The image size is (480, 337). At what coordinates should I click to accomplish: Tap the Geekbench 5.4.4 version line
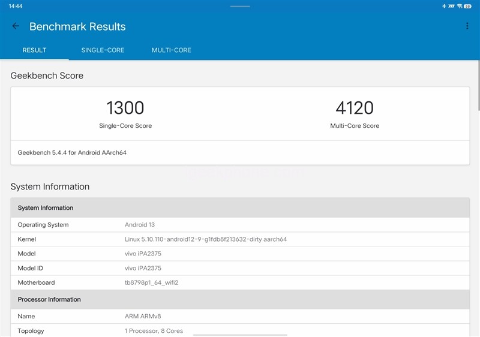click(72, 153)
